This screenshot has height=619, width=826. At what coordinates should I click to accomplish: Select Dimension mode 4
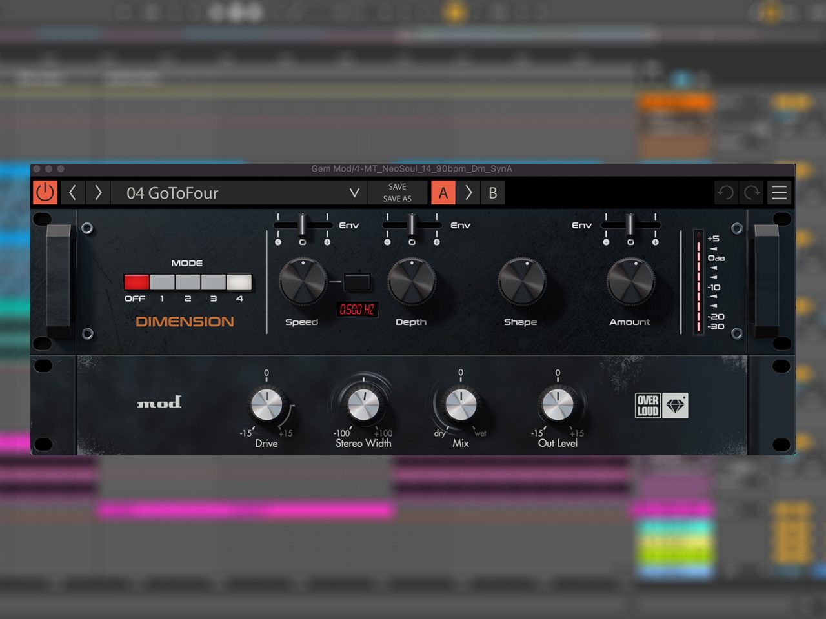pyautogui.click(x=239, y=282)
